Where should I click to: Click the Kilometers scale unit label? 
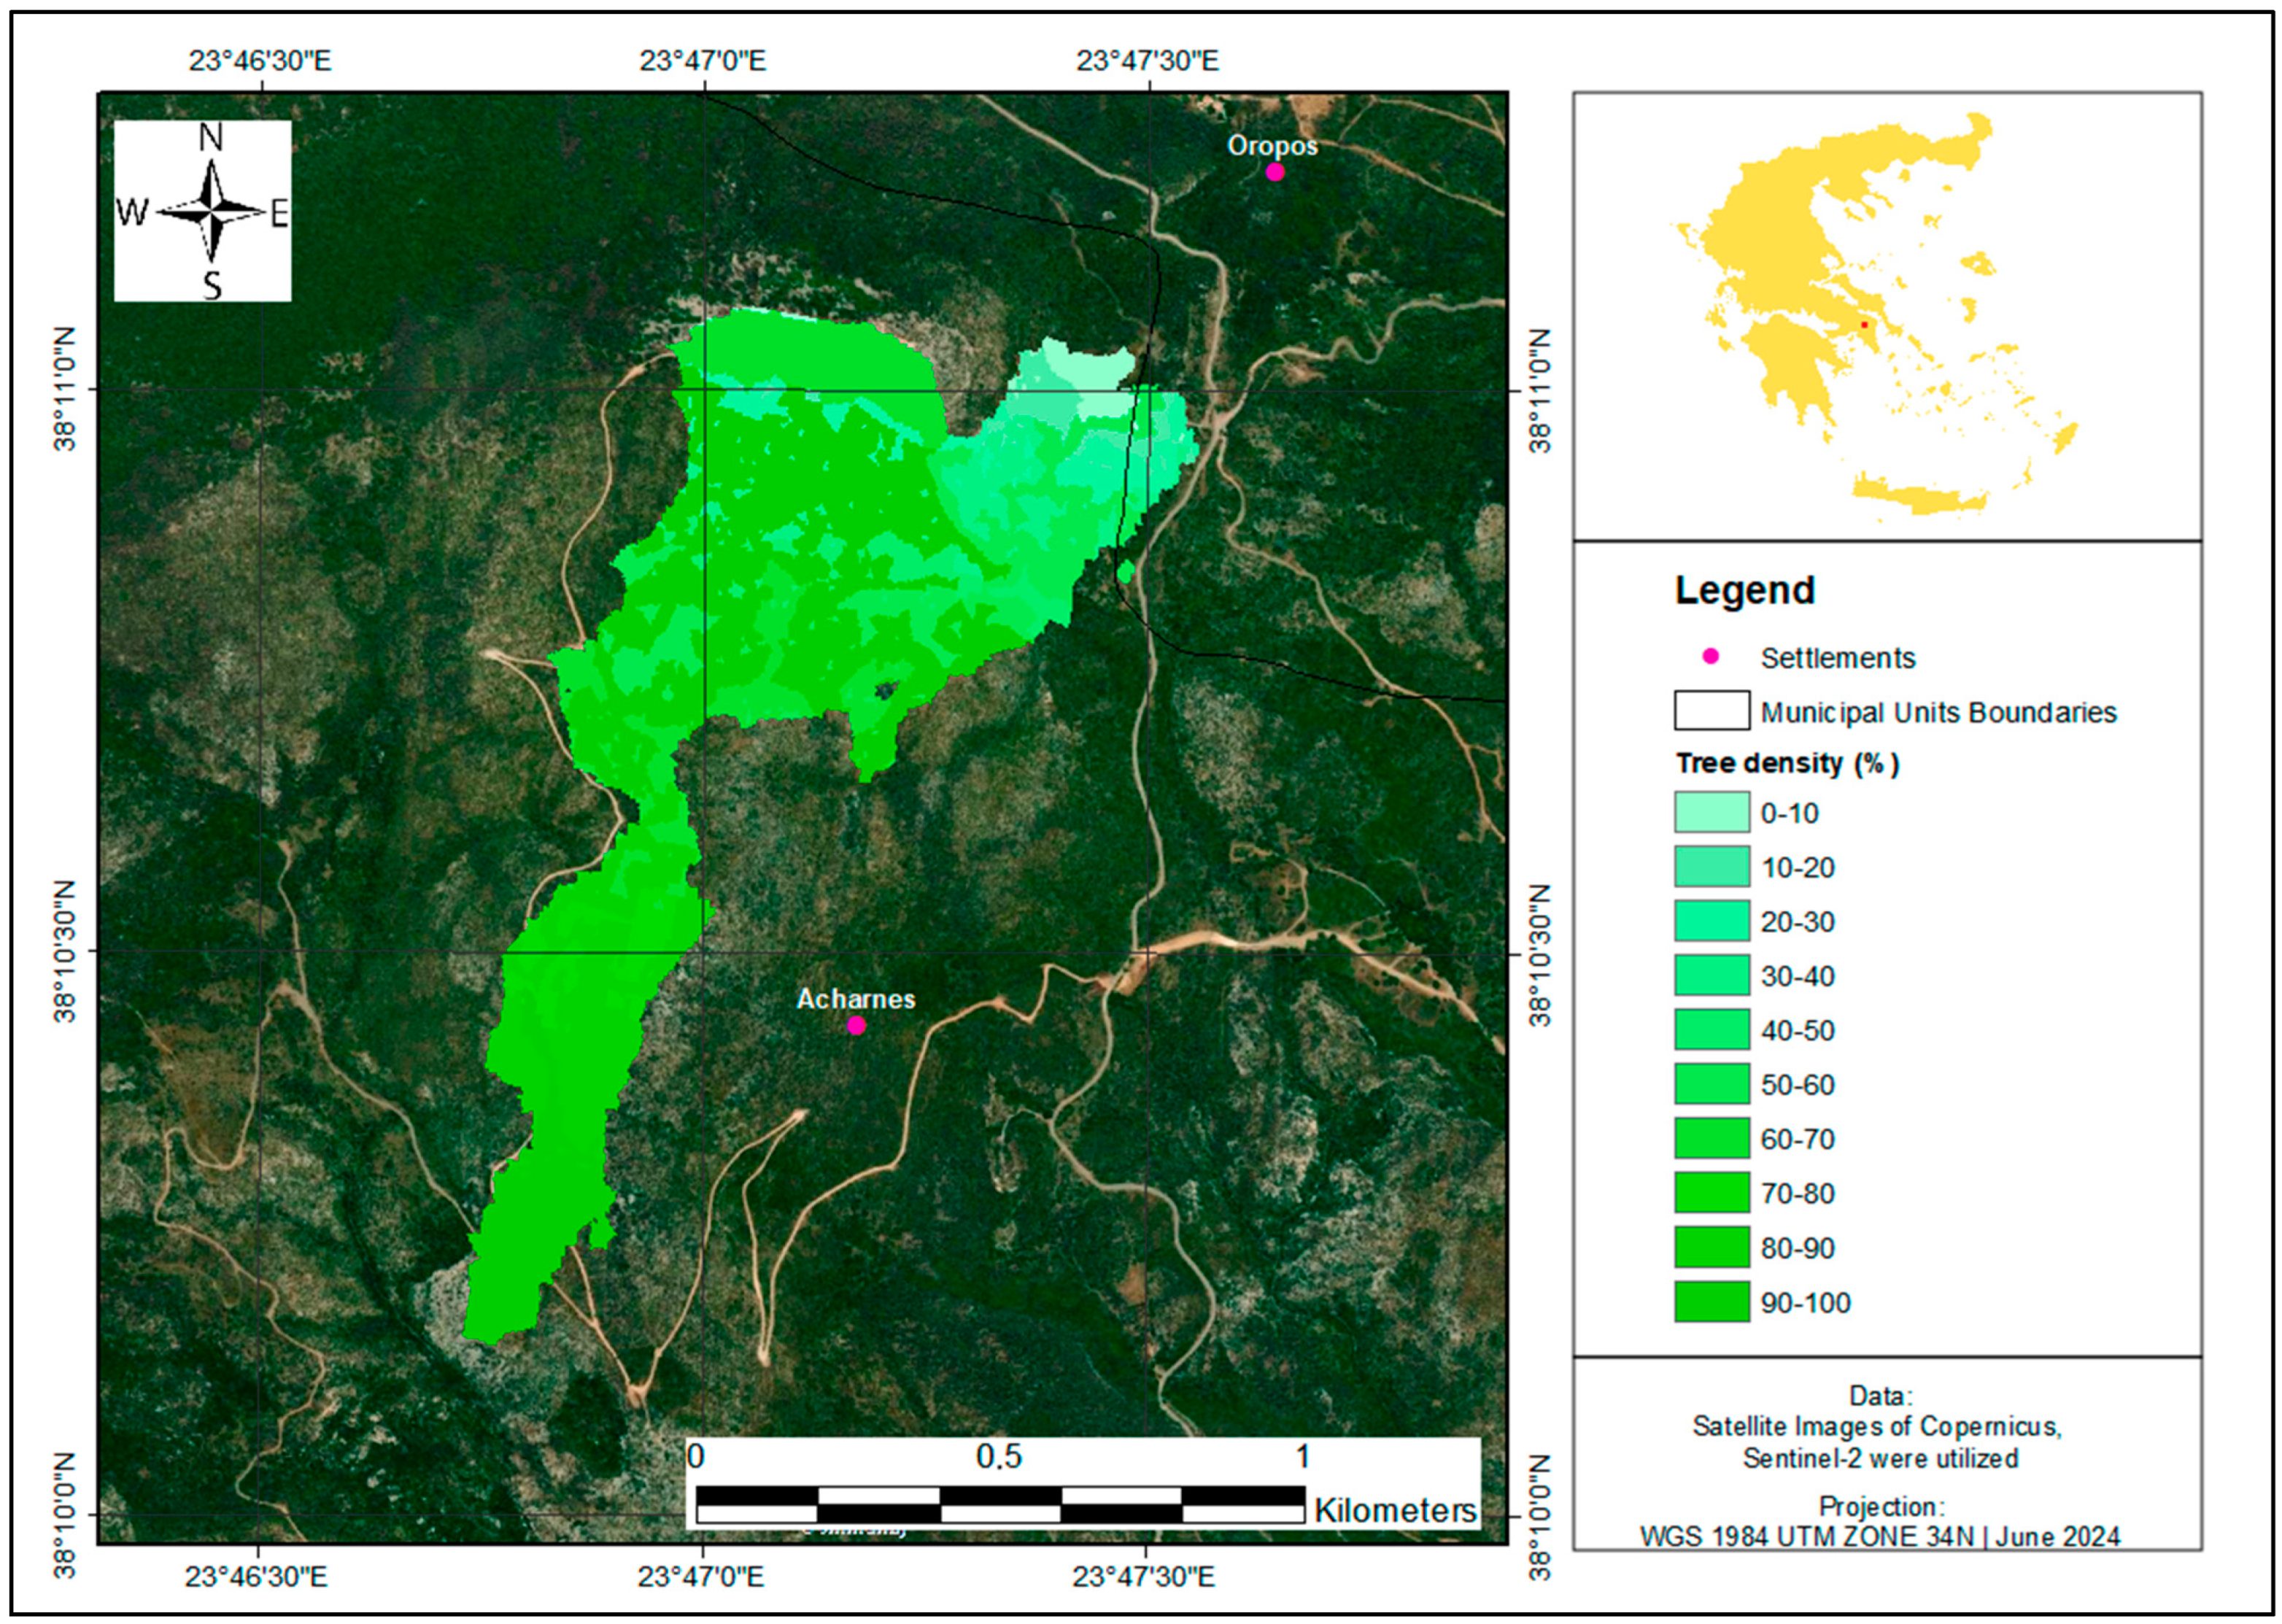pos(1394,1510)
